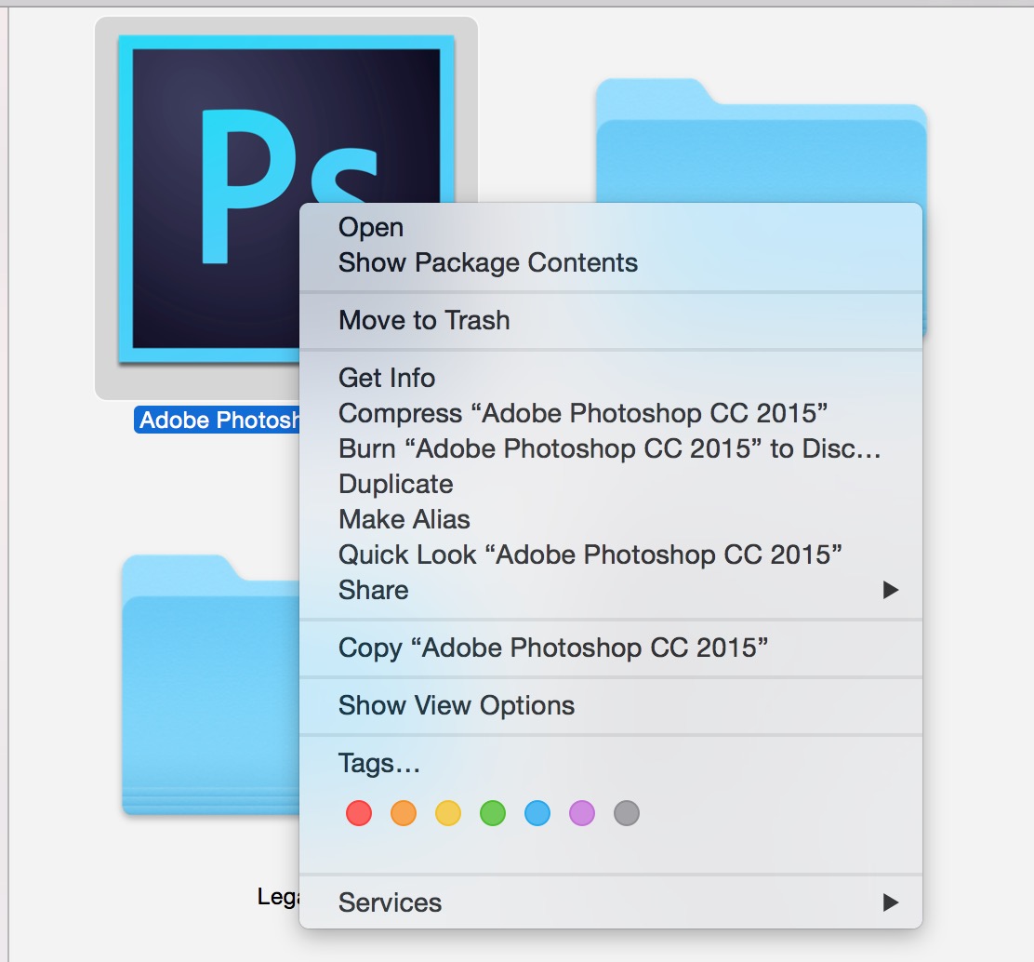Choose Burn "Adobe Photoshop CC 2015" to Disc
This screenshot has width=1034, height=962.
coord(611,448)
